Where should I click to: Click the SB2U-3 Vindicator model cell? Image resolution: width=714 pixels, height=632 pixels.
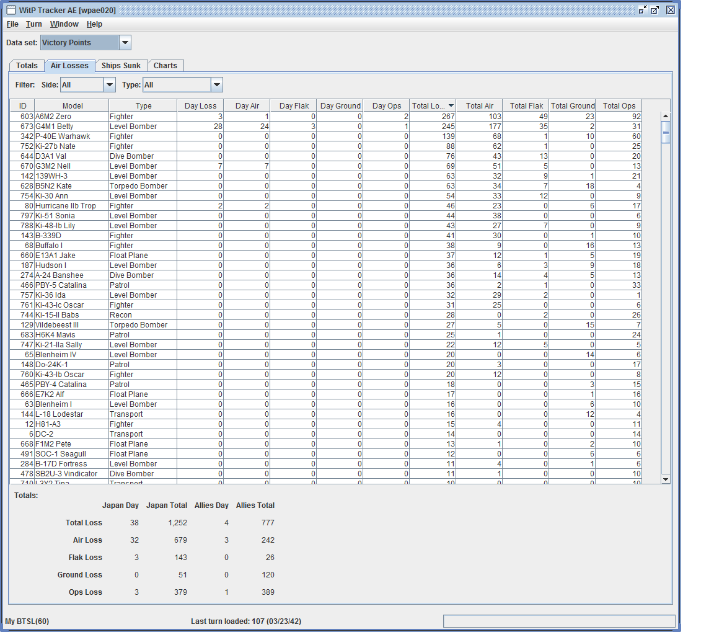click(71, 474)
